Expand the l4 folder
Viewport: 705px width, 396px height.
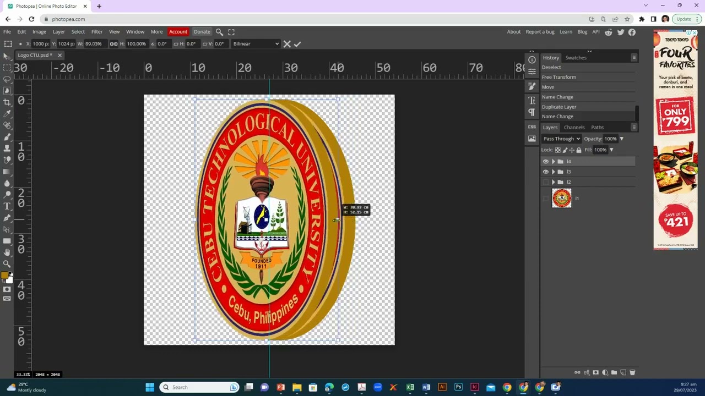pos(553,162)
